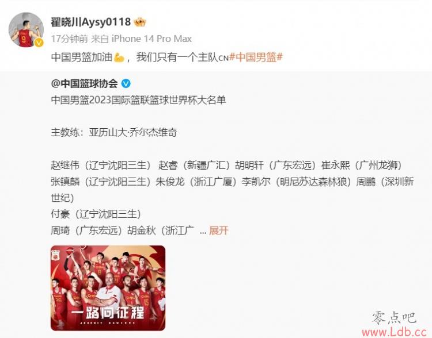Click the player name 李凯尔 in the roster
Screen dimensions: 432x338
click(x=256, y=182)
